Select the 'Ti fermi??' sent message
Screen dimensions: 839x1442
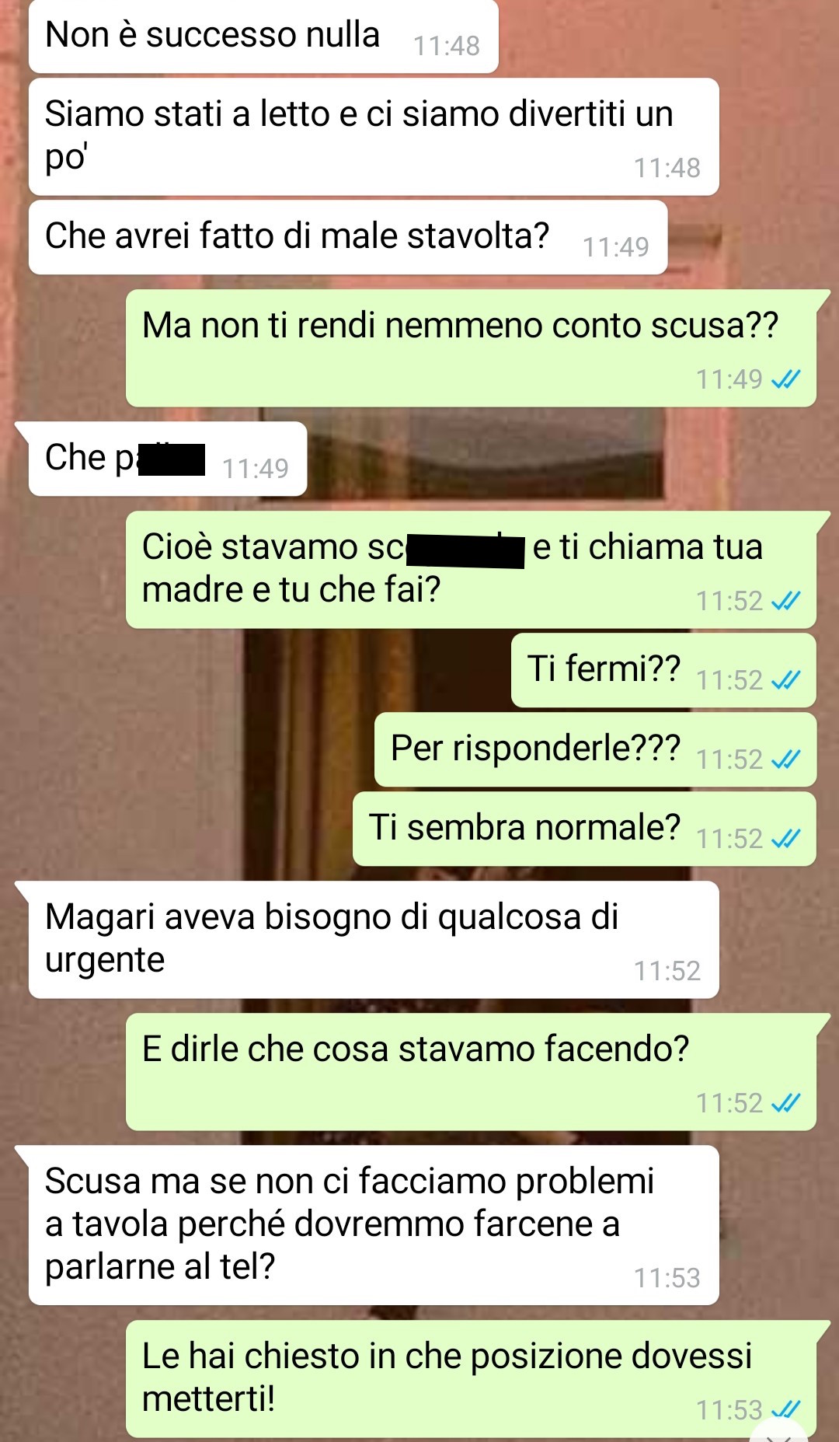(664, 670)
